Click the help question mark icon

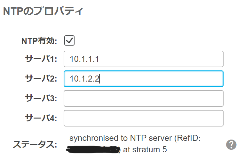[x=231, y=144]
